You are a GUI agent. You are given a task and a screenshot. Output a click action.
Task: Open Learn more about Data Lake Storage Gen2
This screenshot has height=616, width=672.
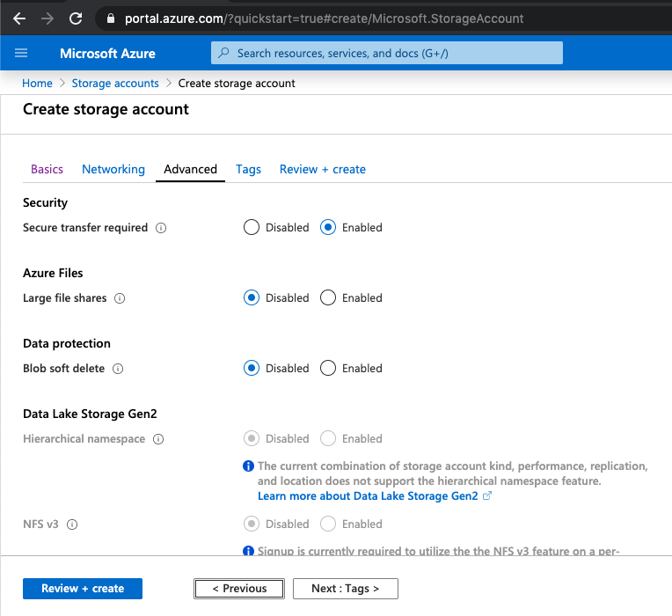(x=368, y=496)
